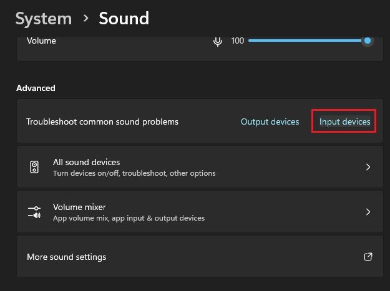
Task: Click the breadcrumb arrow between System and Sound
Action: pos(85,18)
